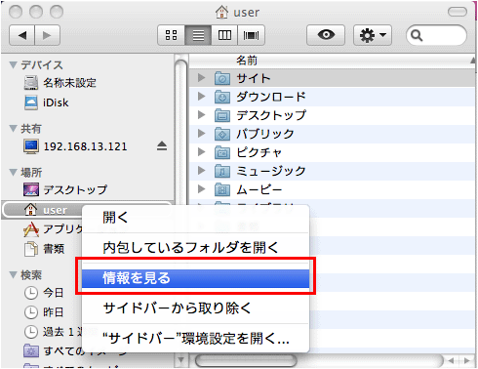
Task: Click the sidebar scroll down arrow
Action: pos(180,360)
